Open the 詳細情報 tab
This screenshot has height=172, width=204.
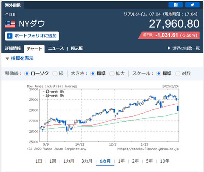13,49
